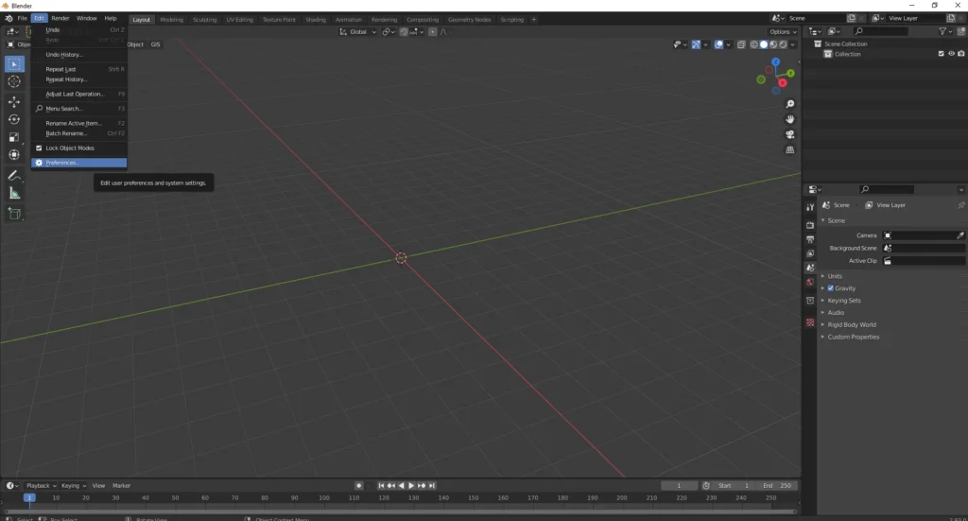Select the Scale tool

click(x=14, y=138)
